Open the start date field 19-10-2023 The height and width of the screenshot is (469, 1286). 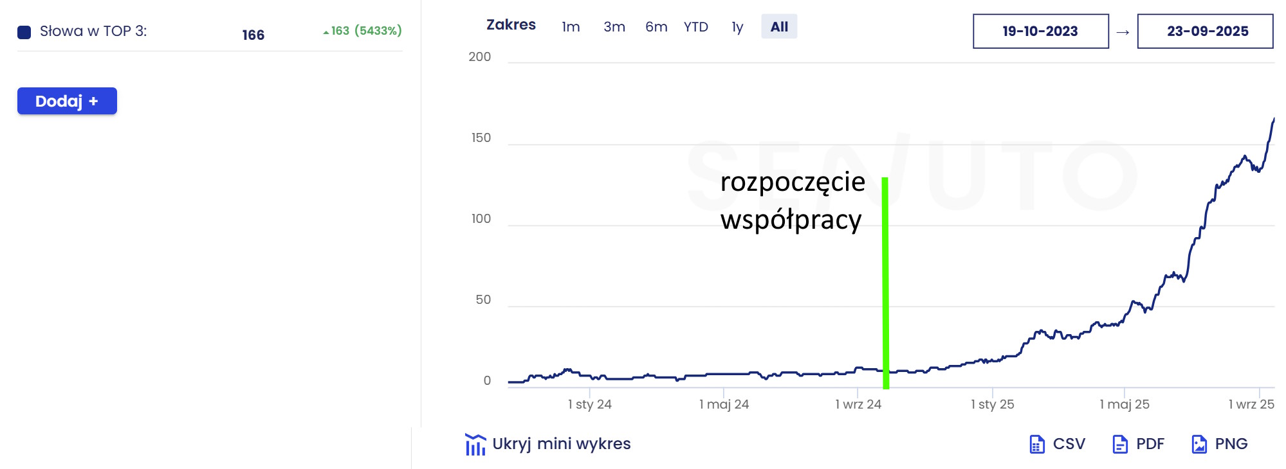click(x=1040, y=31)
